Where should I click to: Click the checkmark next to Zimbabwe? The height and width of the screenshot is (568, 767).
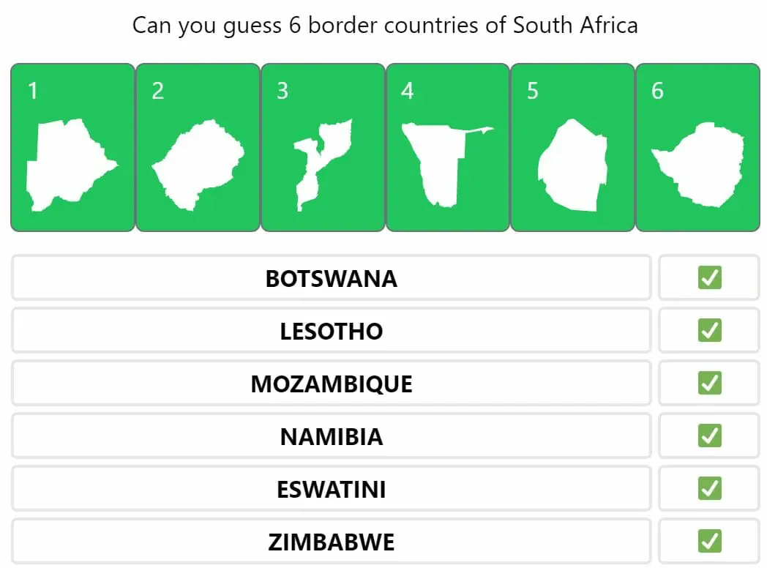tap(709, 541)
